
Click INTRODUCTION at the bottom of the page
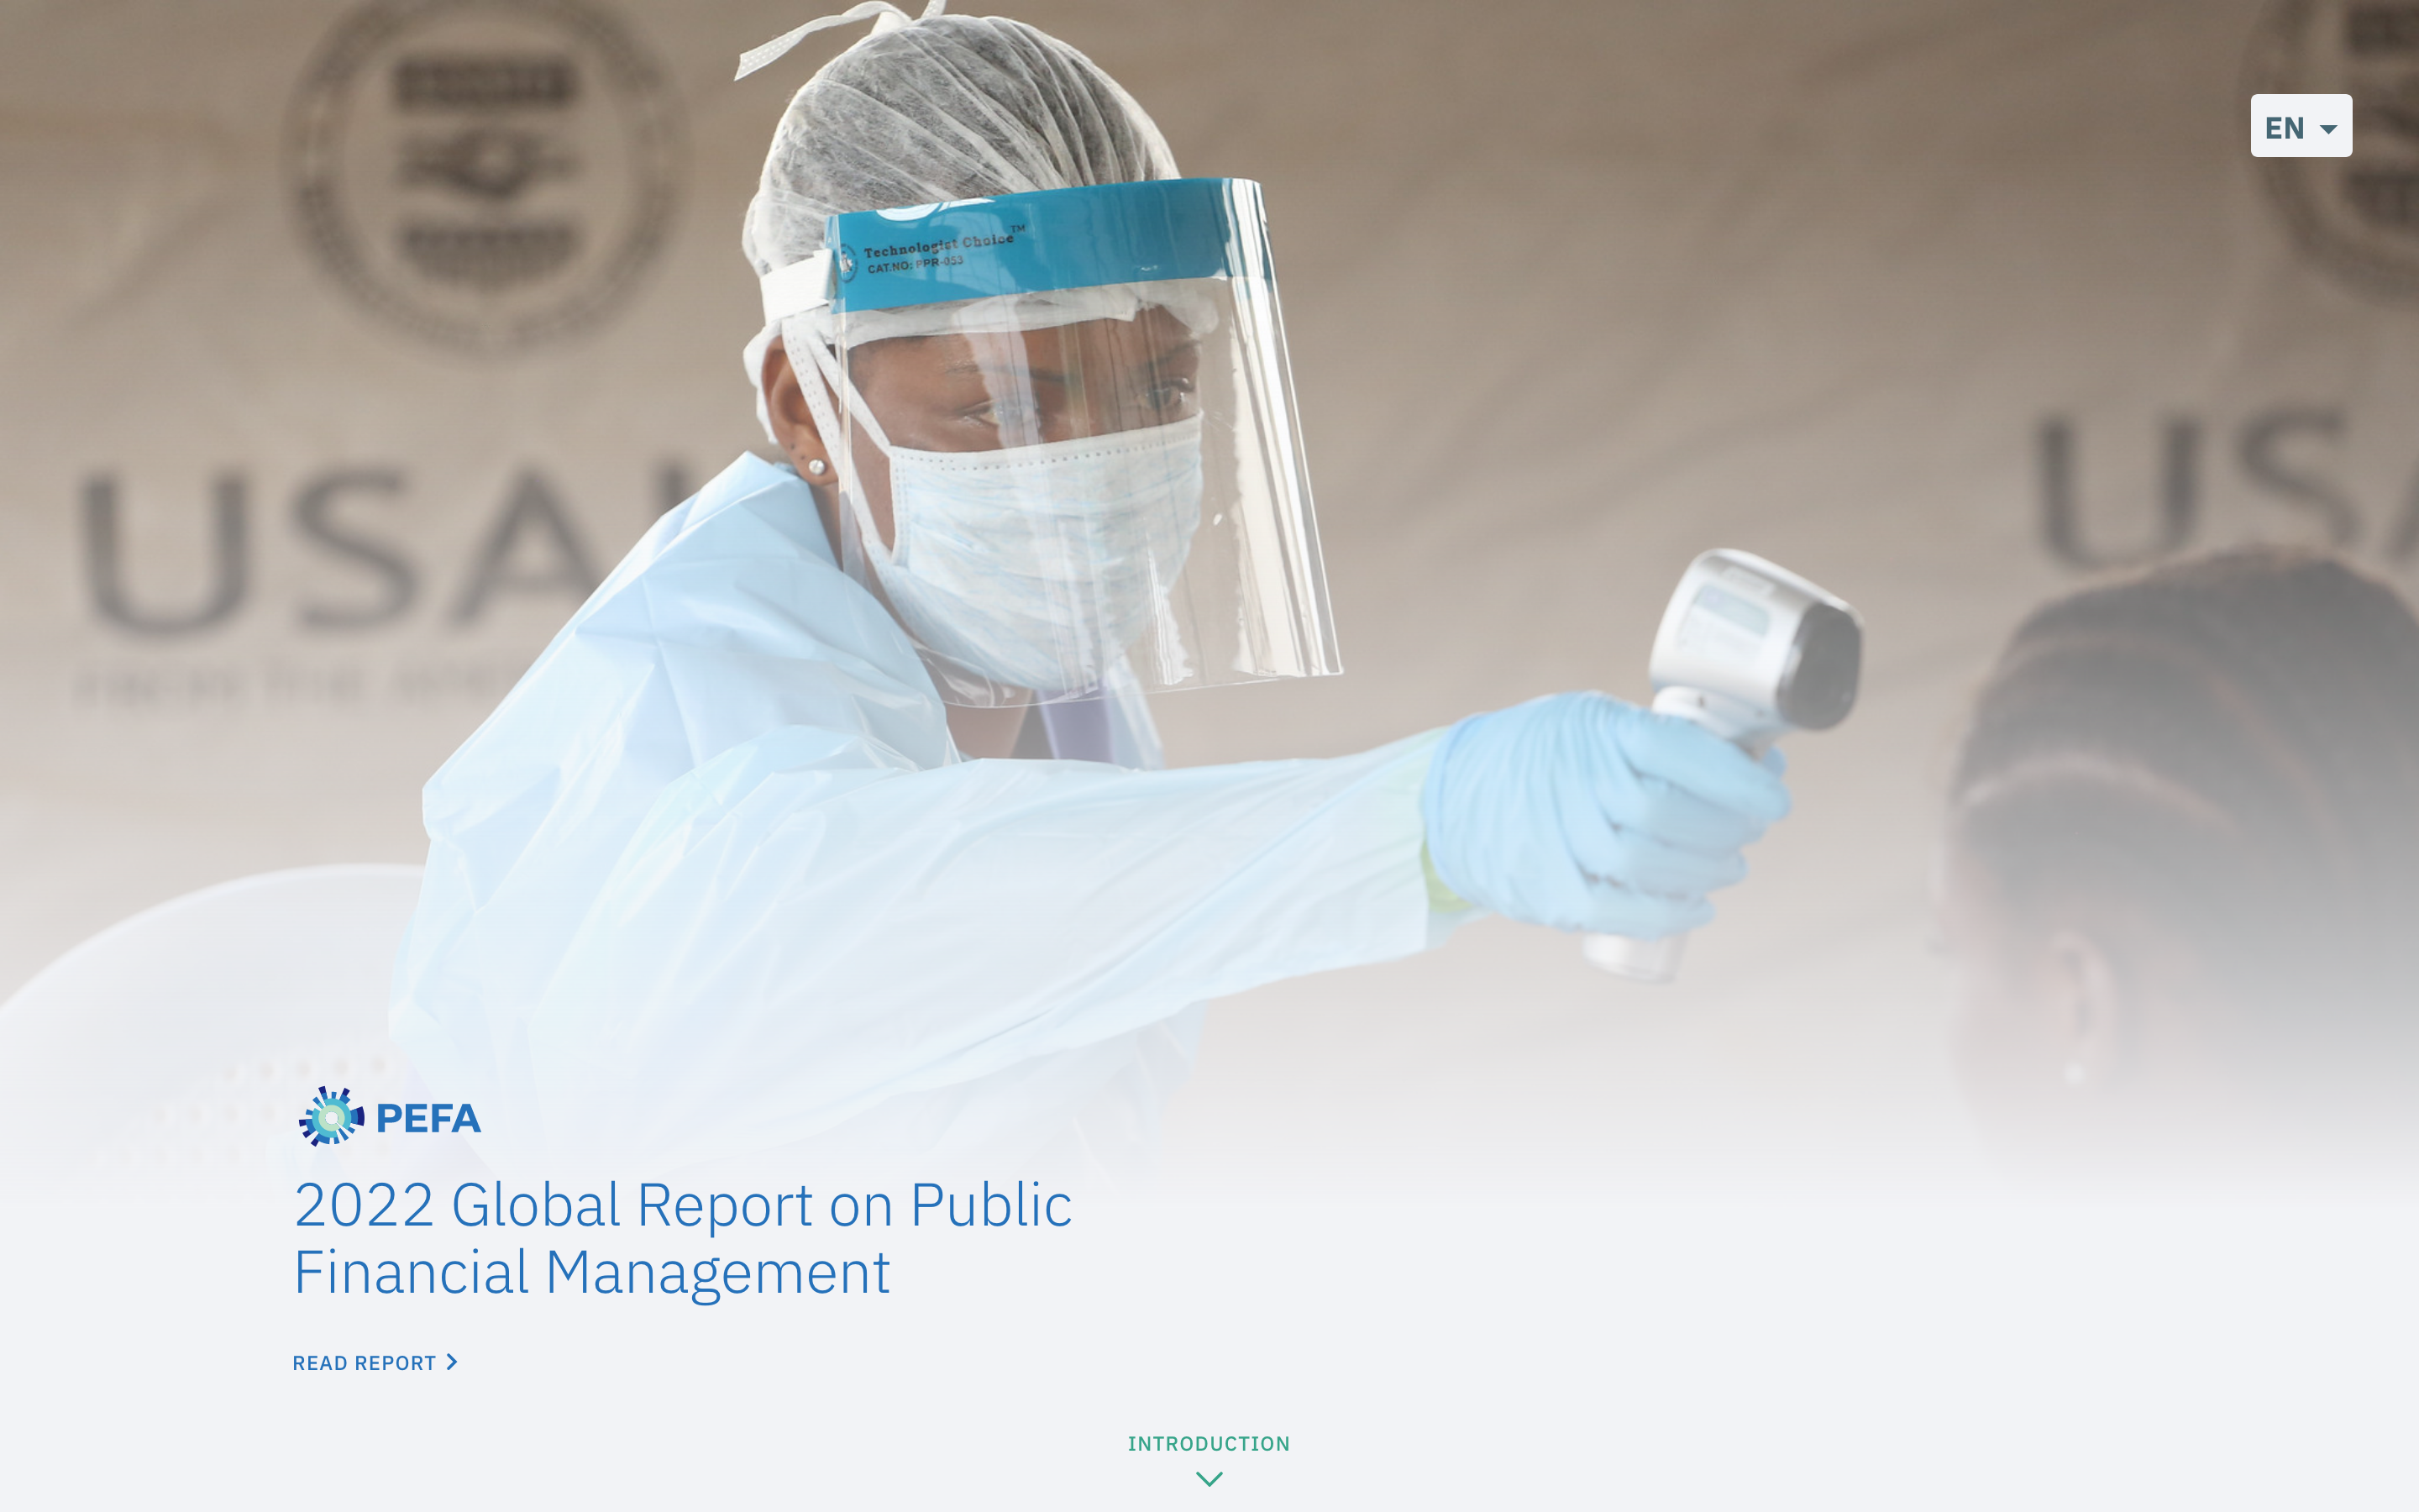click(1209, 1443)
